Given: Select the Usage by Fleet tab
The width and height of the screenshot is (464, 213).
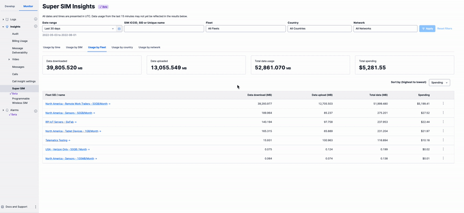Looking at the screenshot, I should [x=97, y=47].
